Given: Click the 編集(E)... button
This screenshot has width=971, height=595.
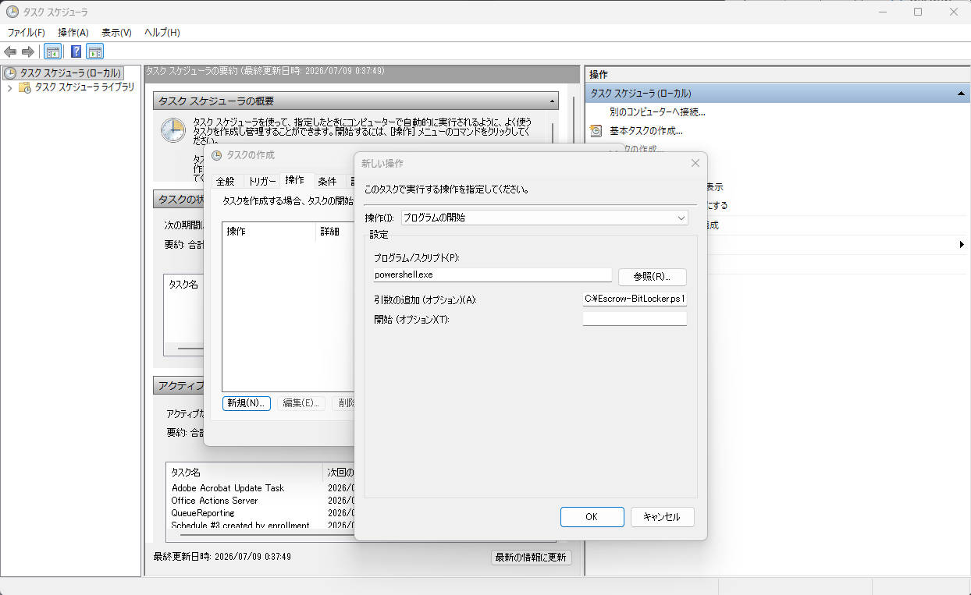Looking at the screenshot, I should (x=301, y=403).
